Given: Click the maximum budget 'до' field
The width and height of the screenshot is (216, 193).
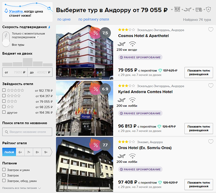Looking at the screenshot, I should click(40, 72).
